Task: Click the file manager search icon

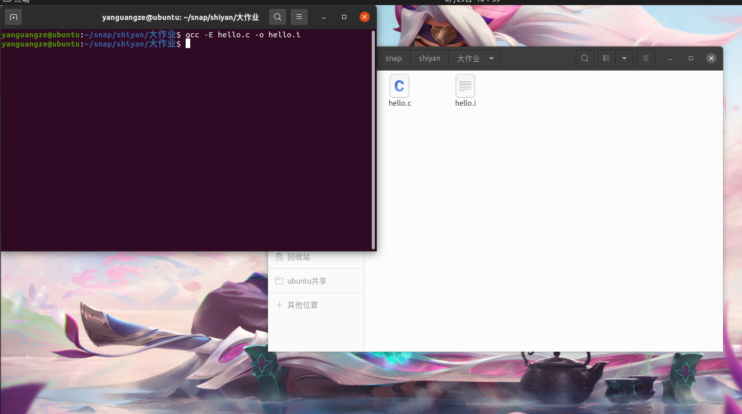Action: (x=584, y=58)
